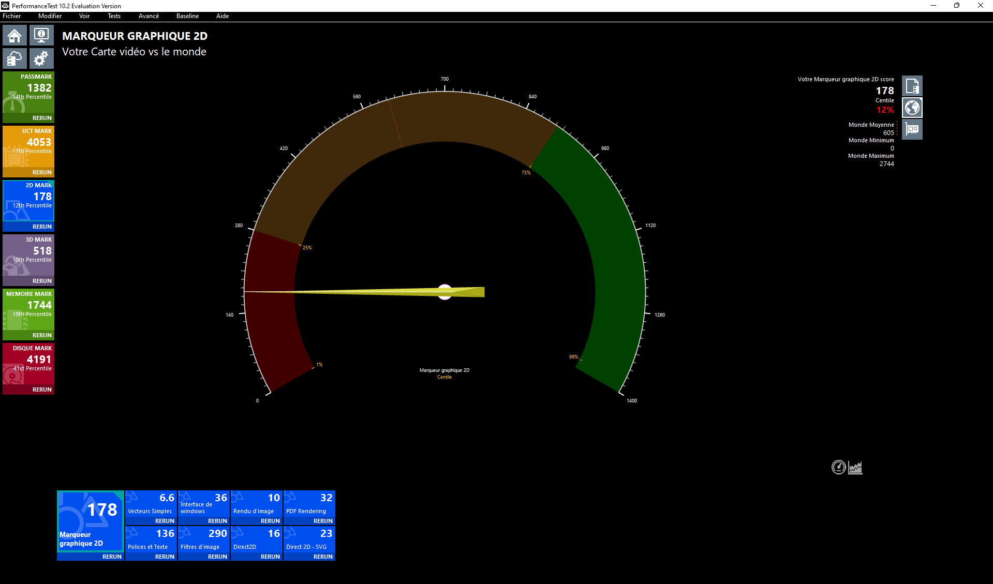The height and width of the screenshot is (584, 993).
Task: Open the system information monitor icon
Action: click(x=41, y=36)
